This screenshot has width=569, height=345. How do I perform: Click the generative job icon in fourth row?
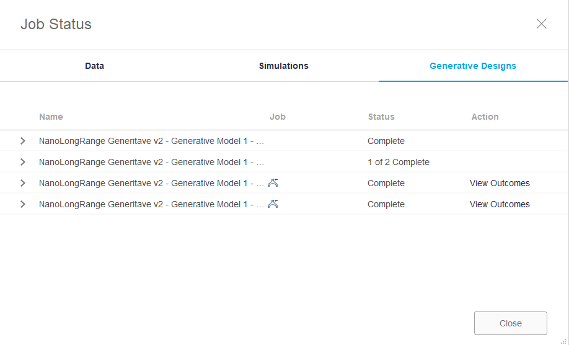click(x=273, y=204)
